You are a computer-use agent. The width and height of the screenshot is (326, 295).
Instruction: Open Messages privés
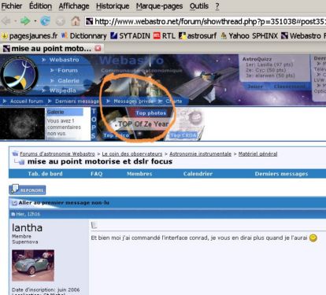133,101
